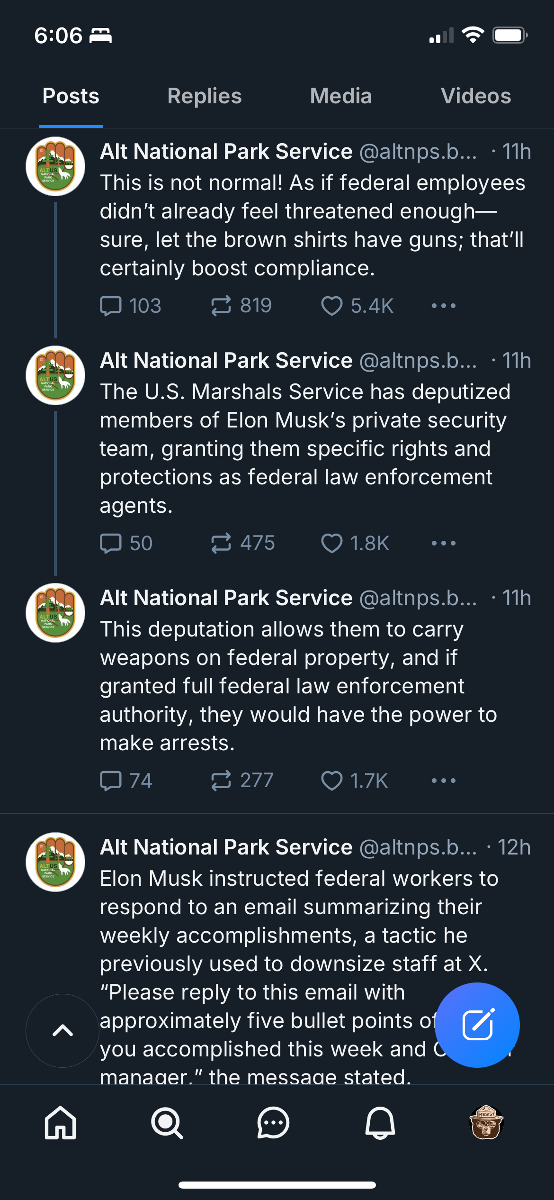Like the 'This deputation allows' post

[332, 781]
